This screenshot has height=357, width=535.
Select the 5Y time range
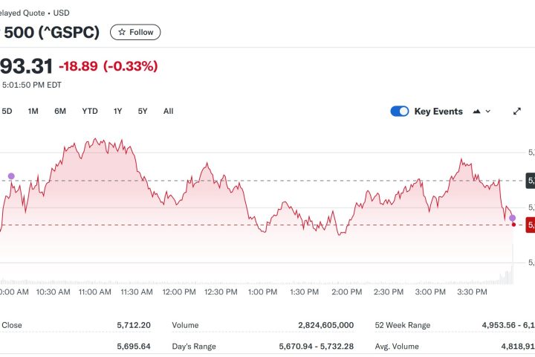143,111
